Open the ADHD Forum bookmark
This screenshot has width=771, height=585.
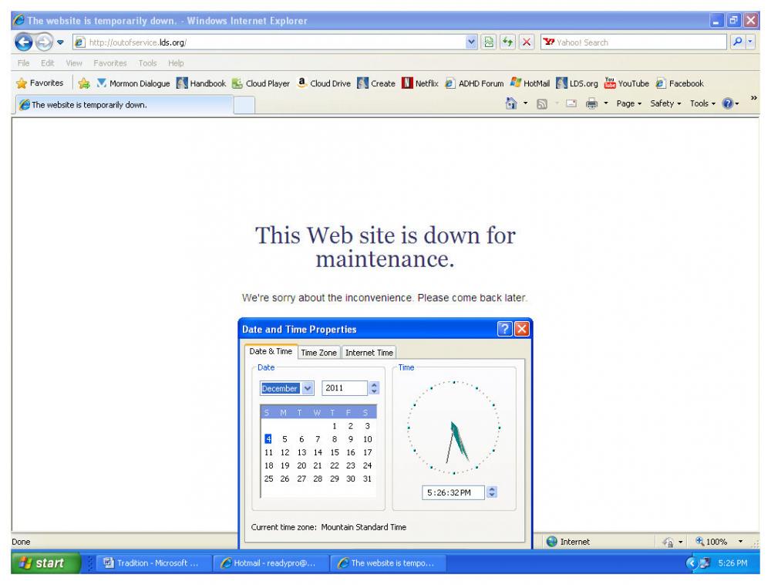474,83
